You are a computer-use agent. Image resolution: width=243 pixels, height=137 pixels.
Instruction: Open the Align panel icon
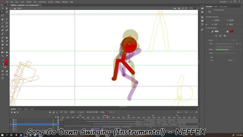202,17
